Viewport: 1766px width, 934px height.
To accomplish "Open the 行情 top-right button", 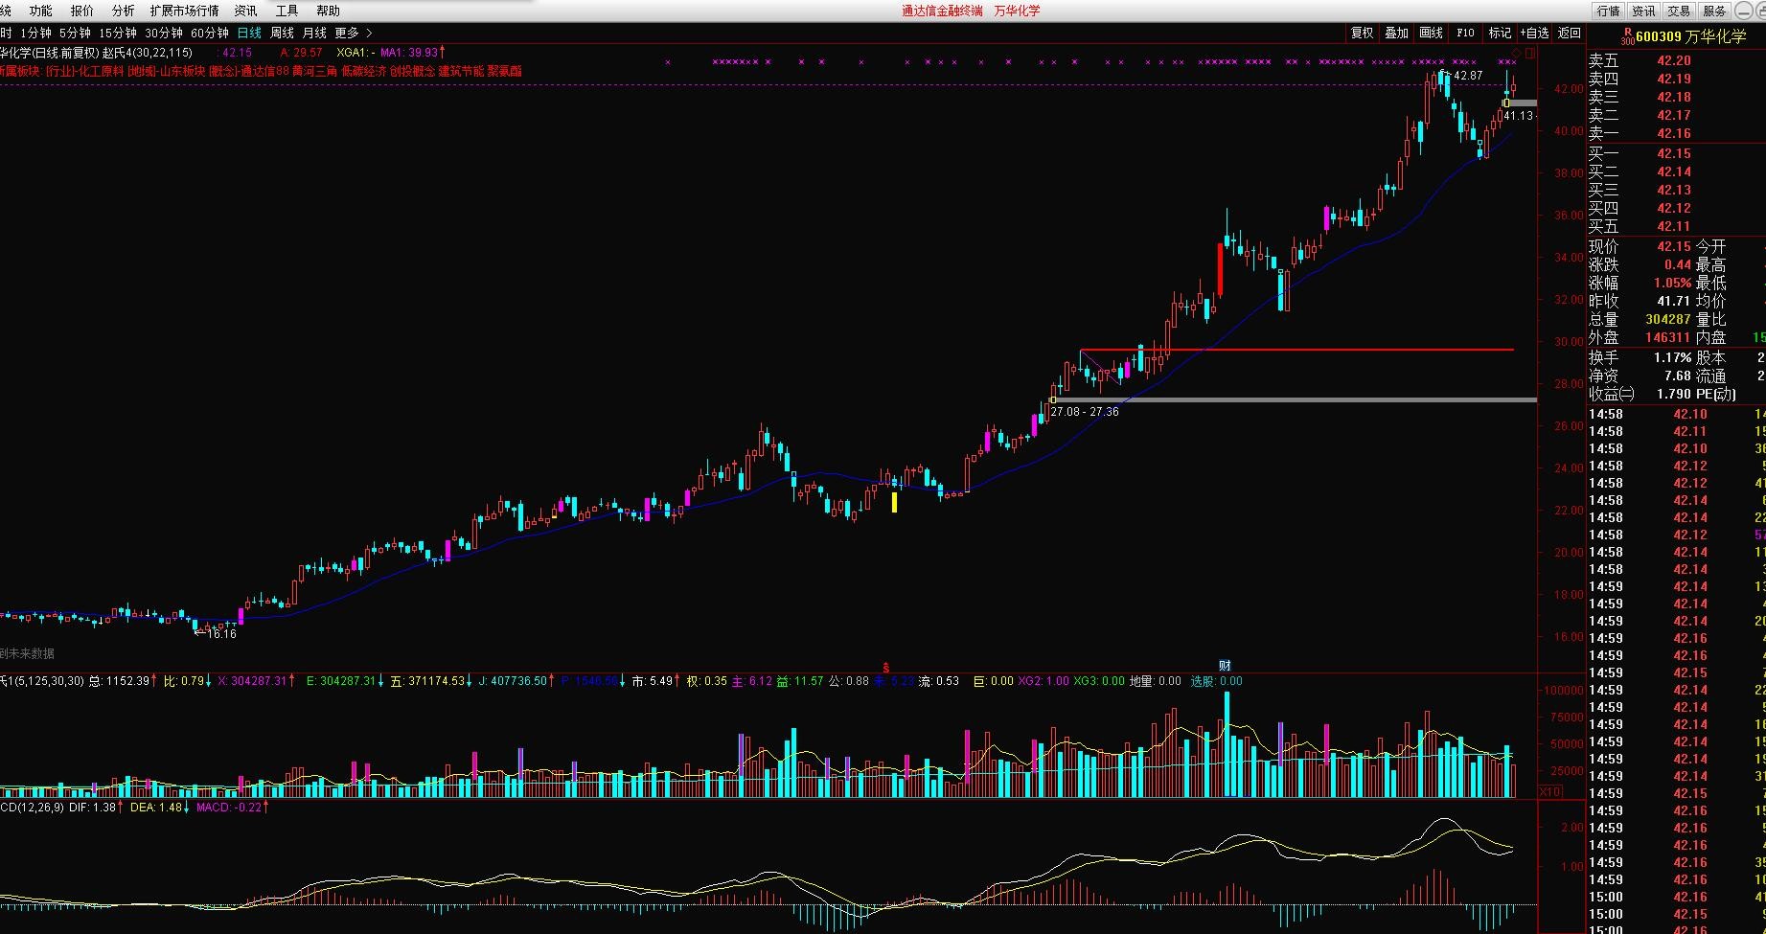I will point(1609,11).
